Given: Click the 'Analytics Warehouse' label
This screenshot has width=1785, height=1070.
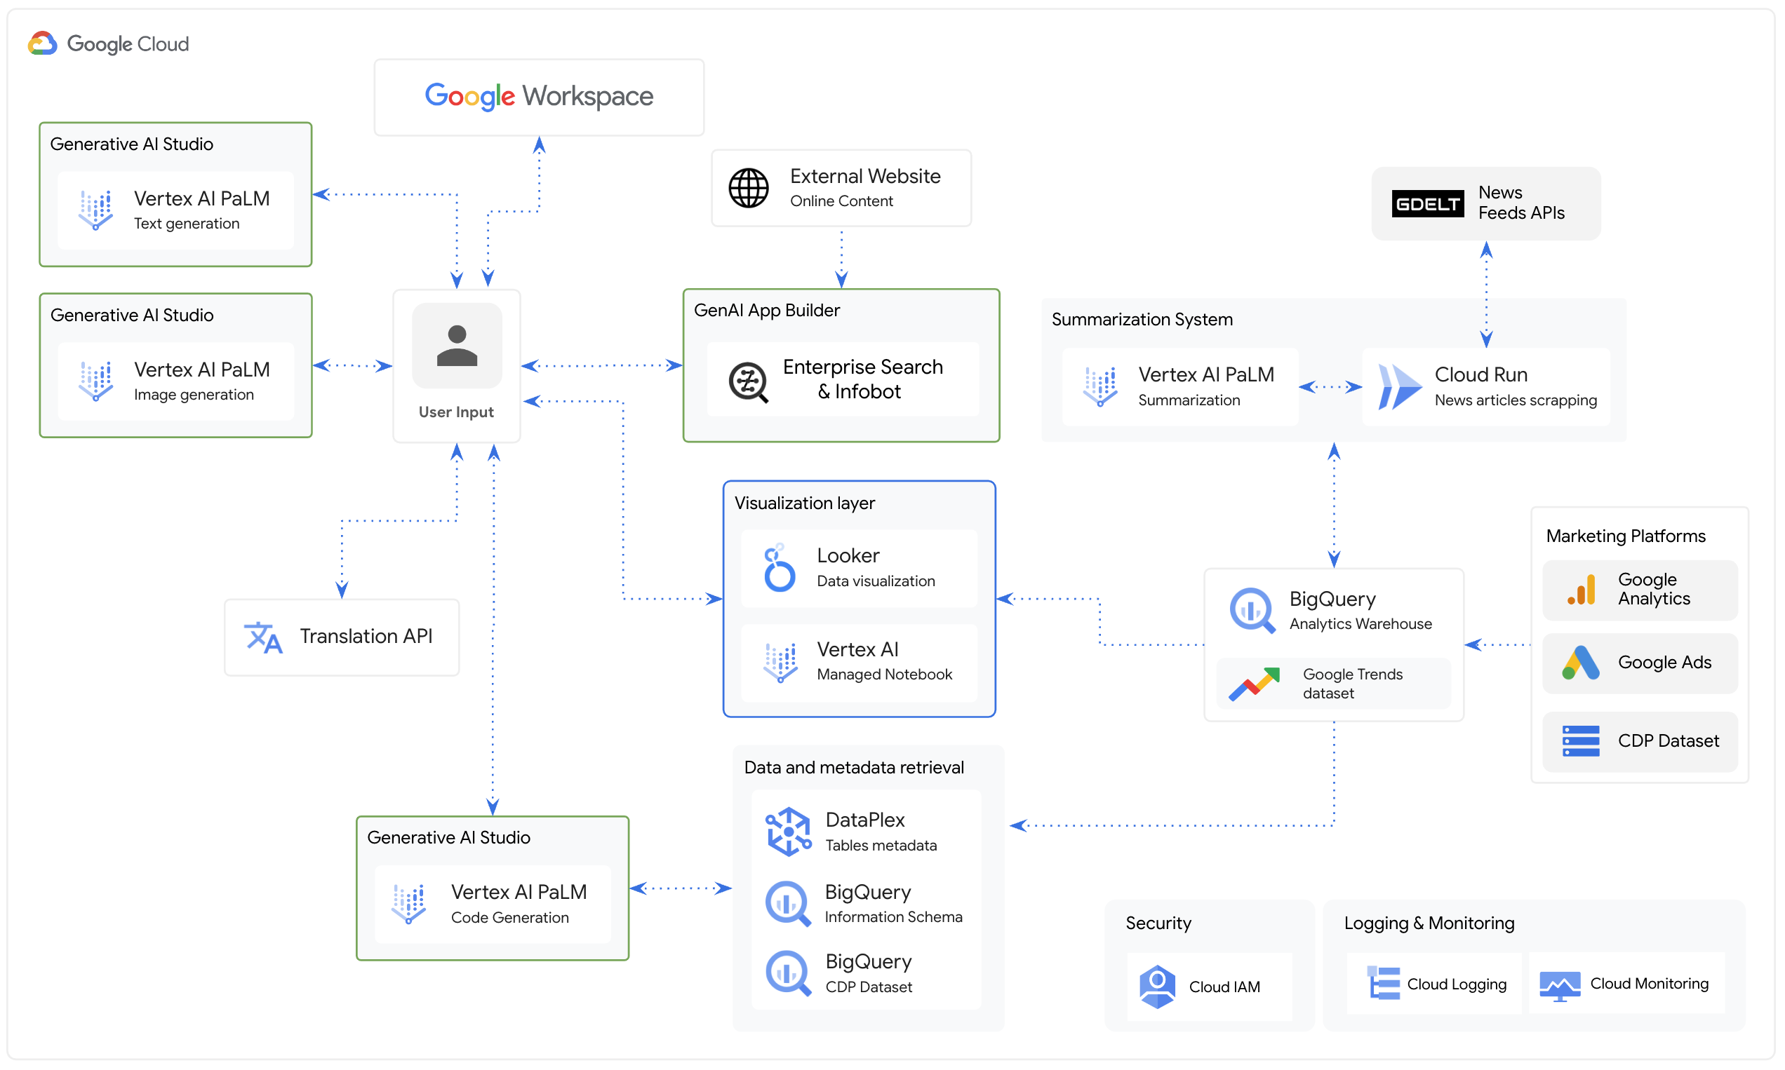Looking at the screenshot, I should coord(1361,625).
